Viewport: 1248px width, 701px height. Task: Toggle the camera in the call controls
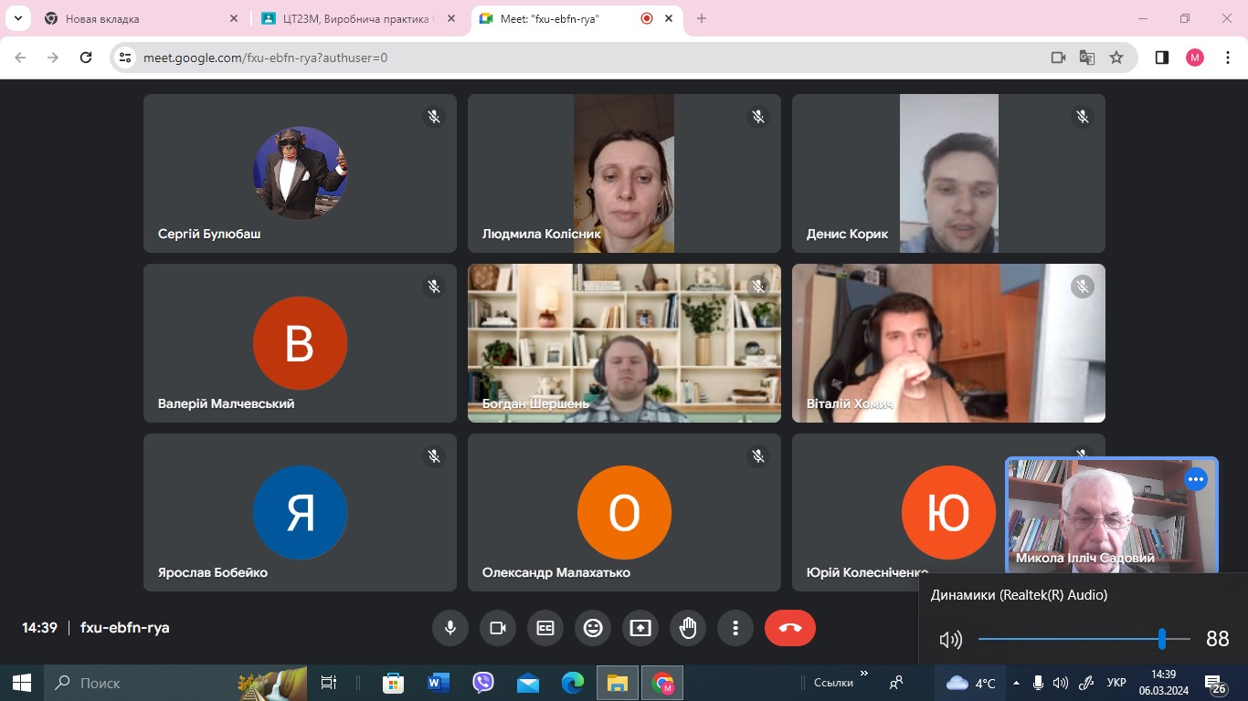pyautogui.click(x=498, y=628)
